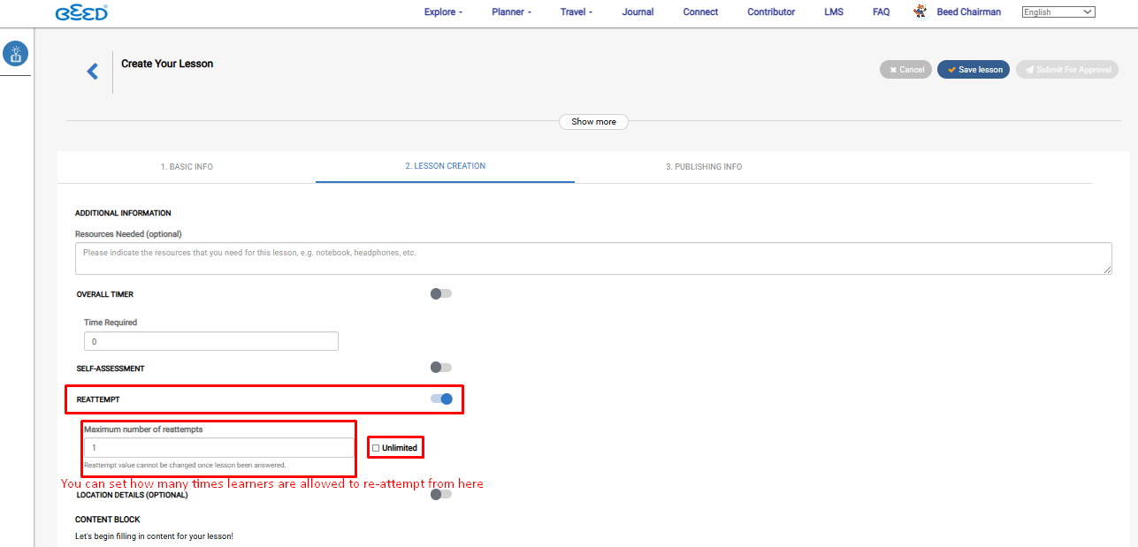Expand the Planner menu

[512, 12]
